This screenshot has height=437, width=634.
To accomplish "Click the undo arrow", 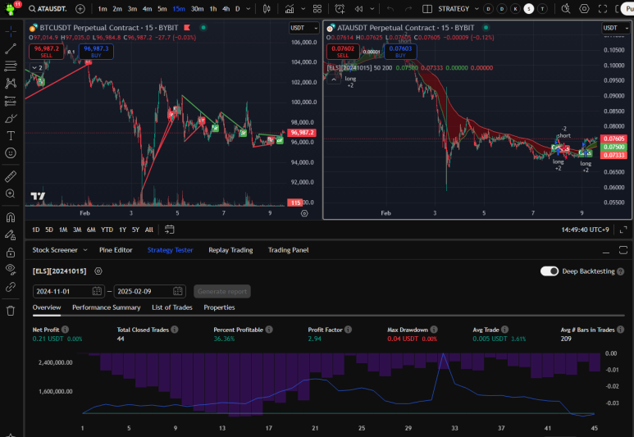I will point(390,8).
